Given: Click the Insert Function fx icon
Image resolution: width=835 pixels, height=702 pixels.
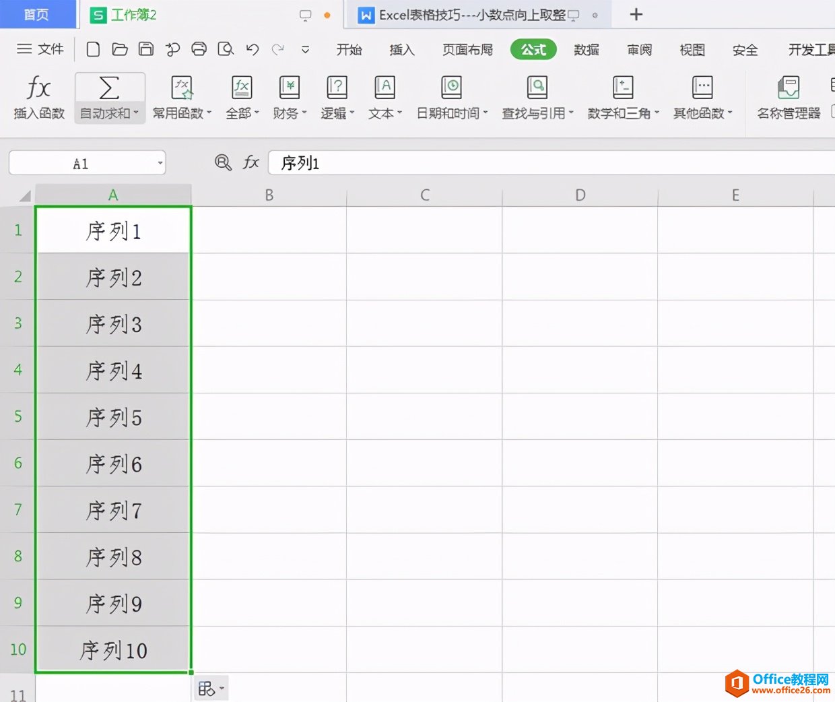Looking at the screenshot, I should pyautogui.click(x=38, y=88).
